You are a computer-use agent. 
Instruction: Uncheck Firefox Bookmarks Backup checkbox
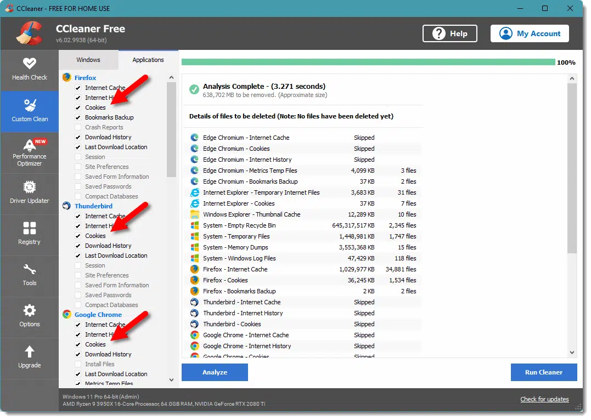point(78,117)
